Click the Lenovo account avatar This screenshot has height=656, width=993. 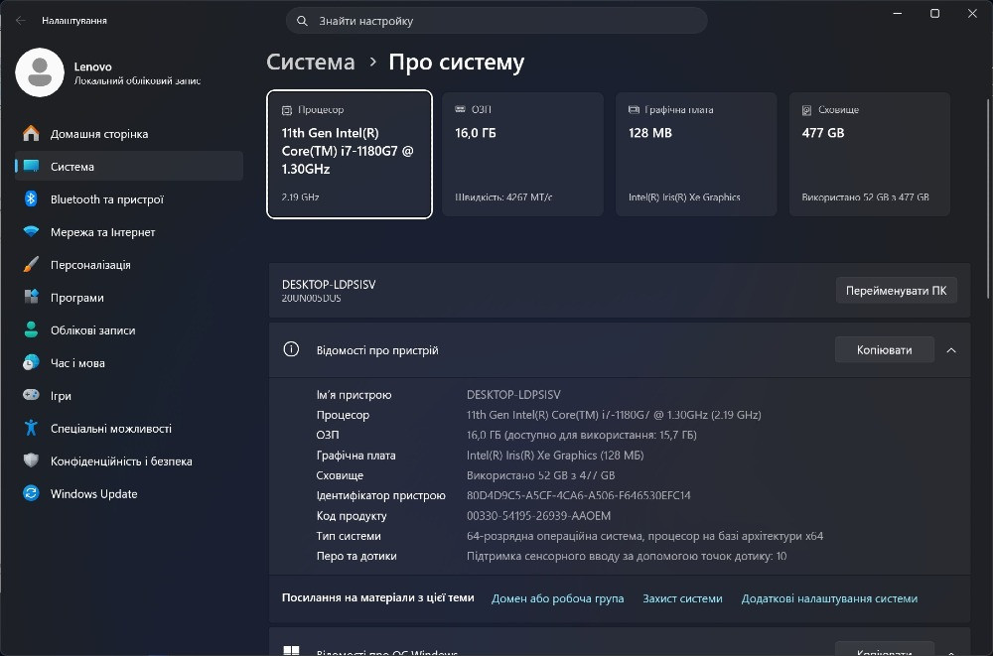[40, 72]
